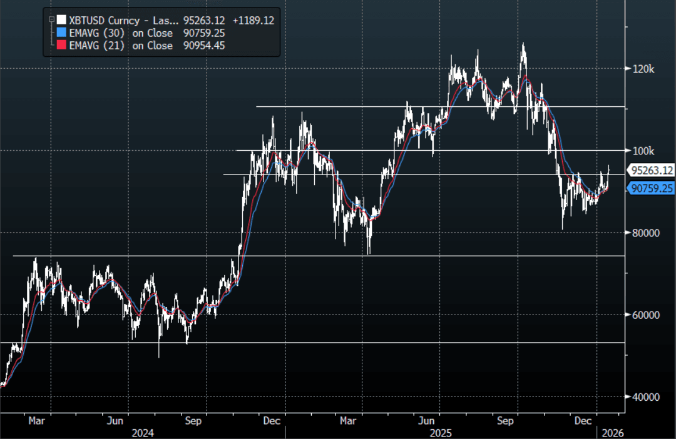Click the blue EMAVG (30) color swatch

pyautogui.click(x=61, y=33)
